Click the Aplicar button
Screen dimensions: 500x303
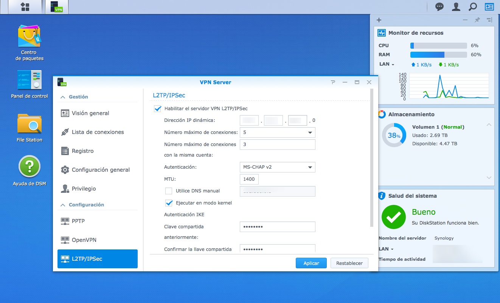coord(311,263)
